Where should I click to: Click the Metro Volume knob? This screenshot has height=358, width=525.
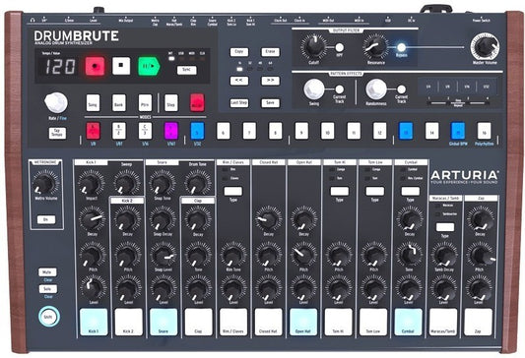(45, 184)
